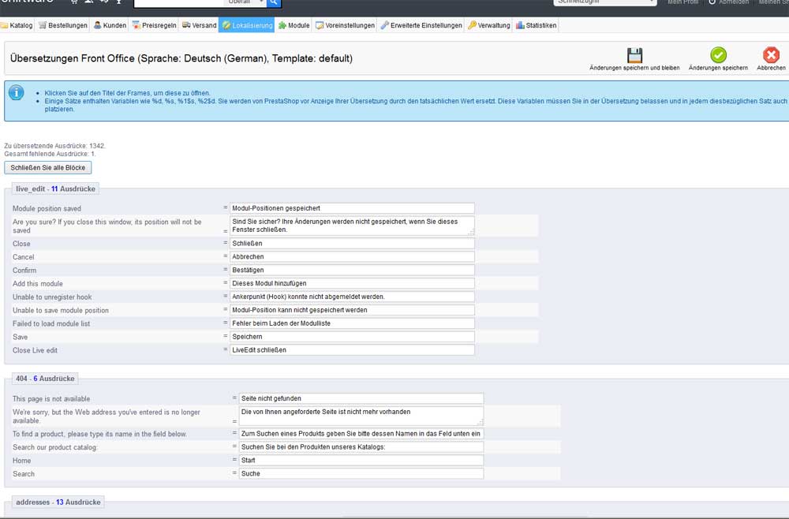
Task: Click the LiveEdit schließen translation field
Action: pos(352,350)
